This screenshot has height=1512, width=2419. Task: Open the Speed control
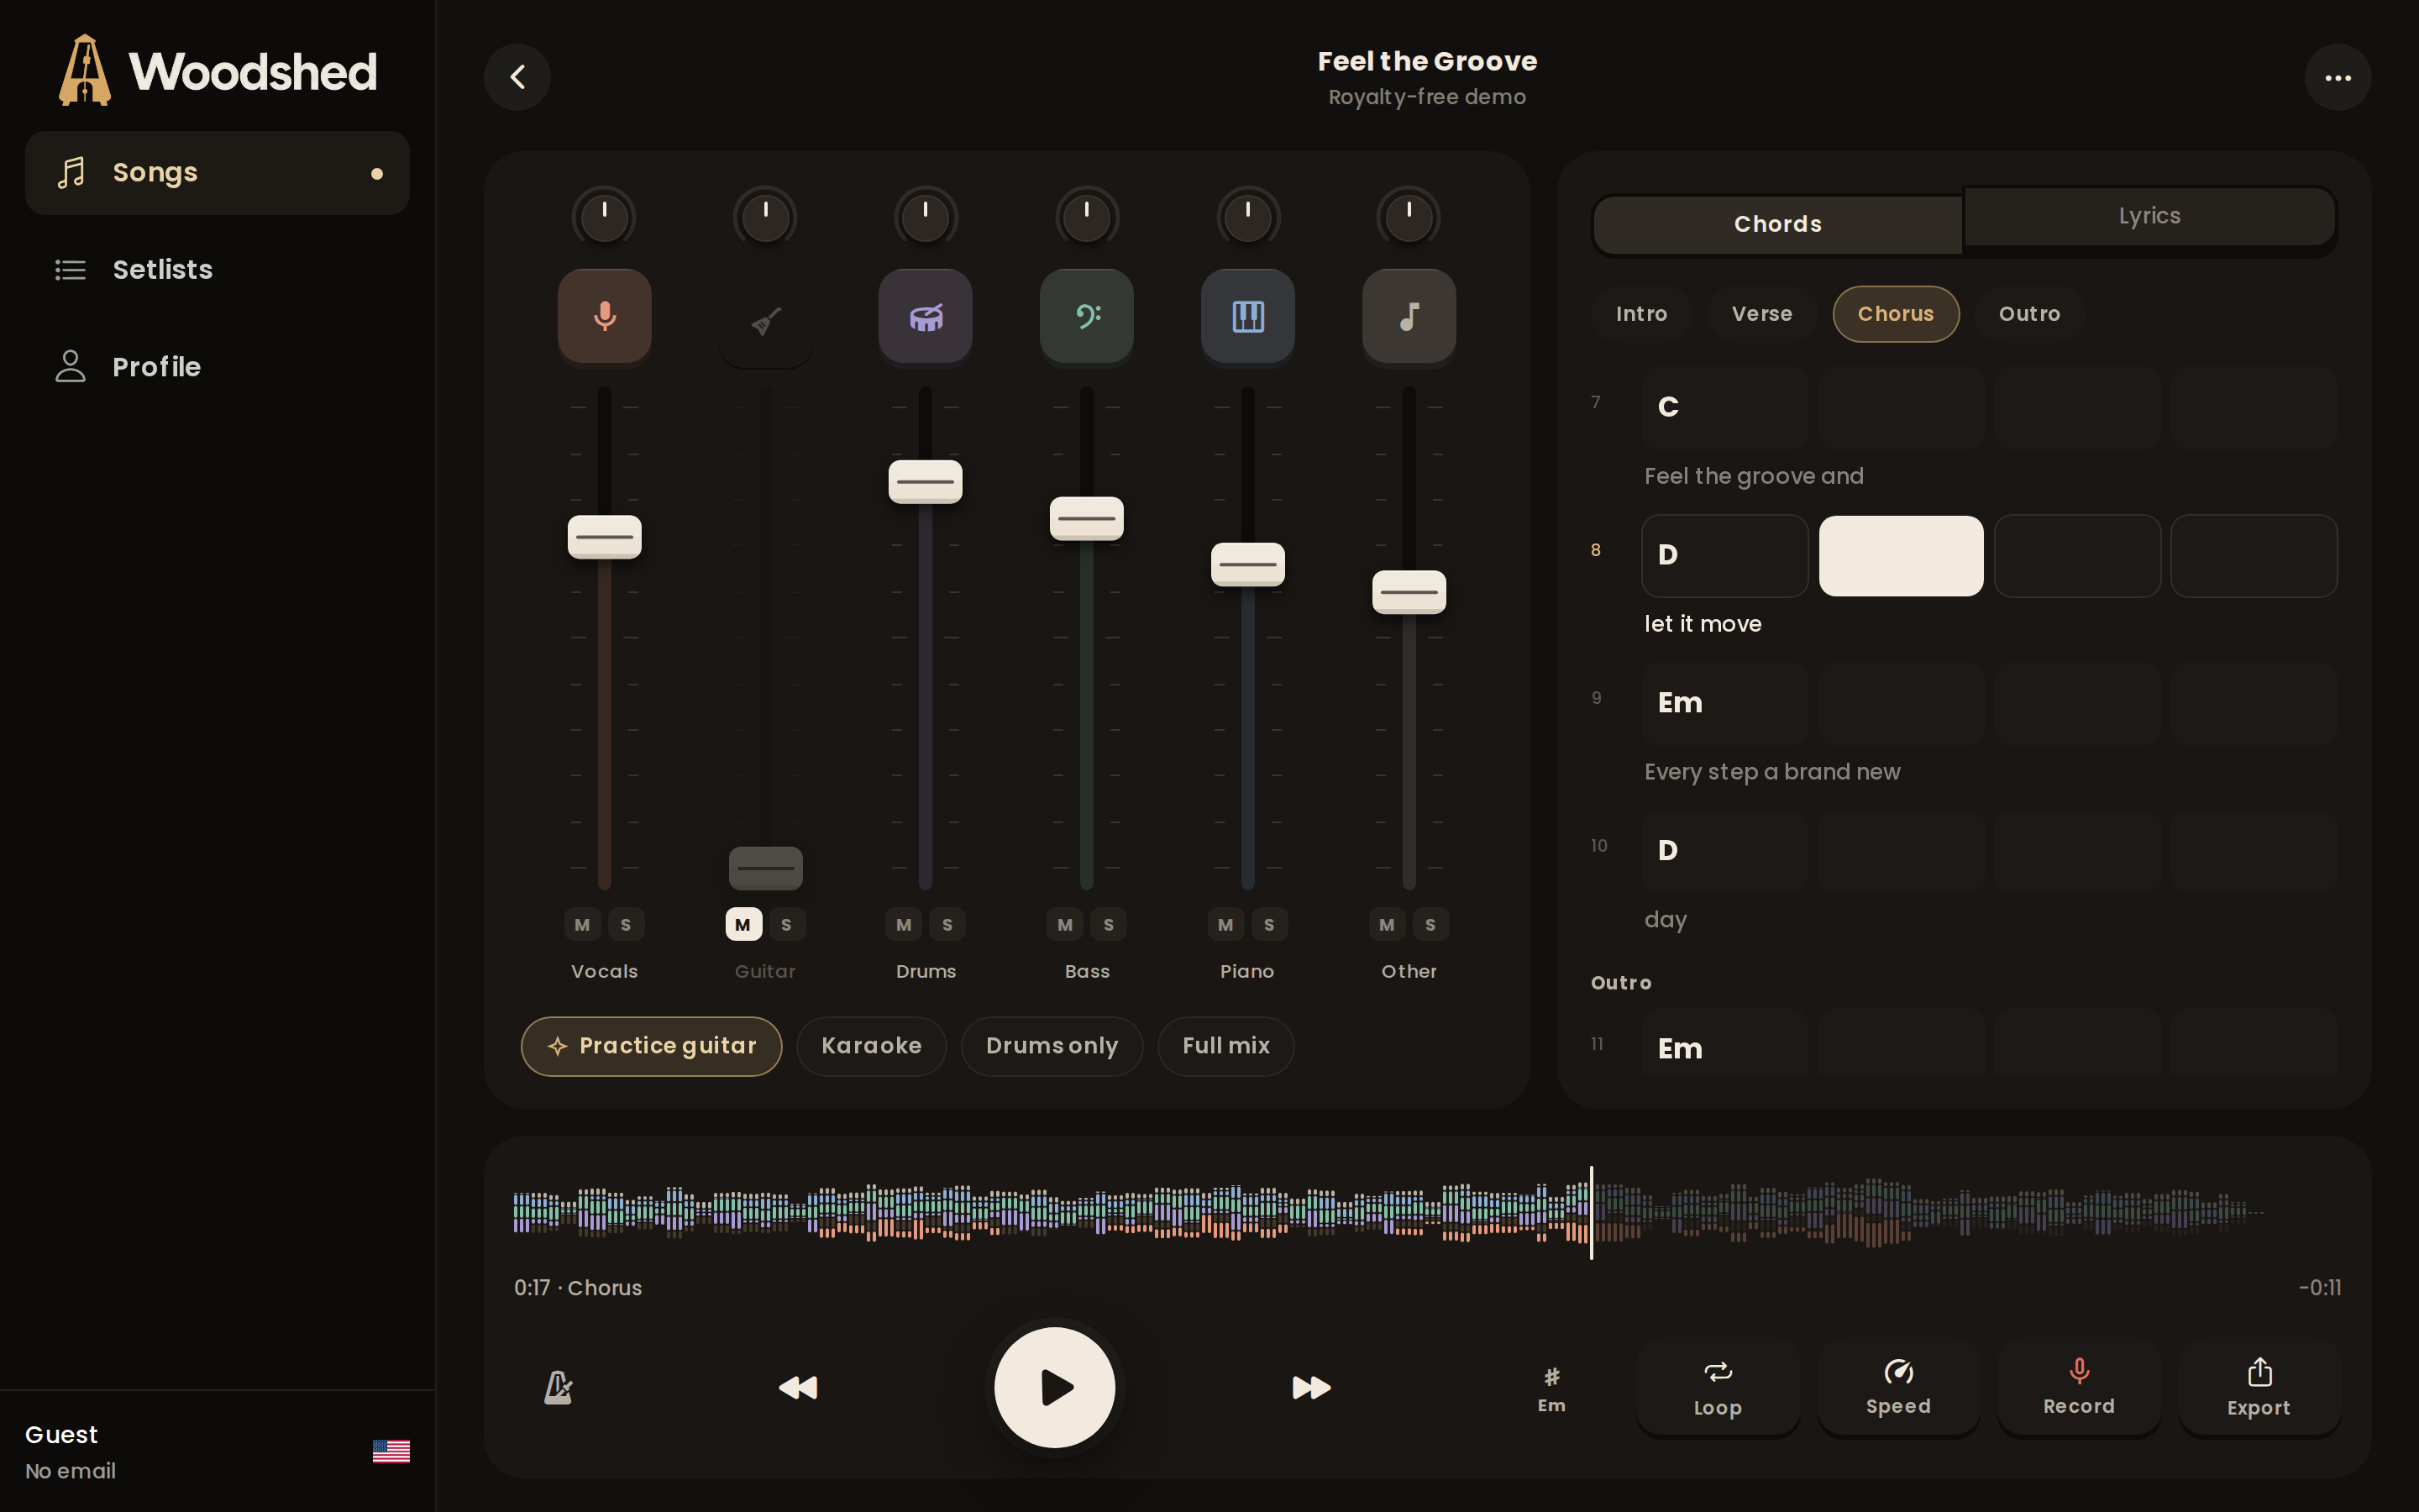(x=1897, y=1387)
